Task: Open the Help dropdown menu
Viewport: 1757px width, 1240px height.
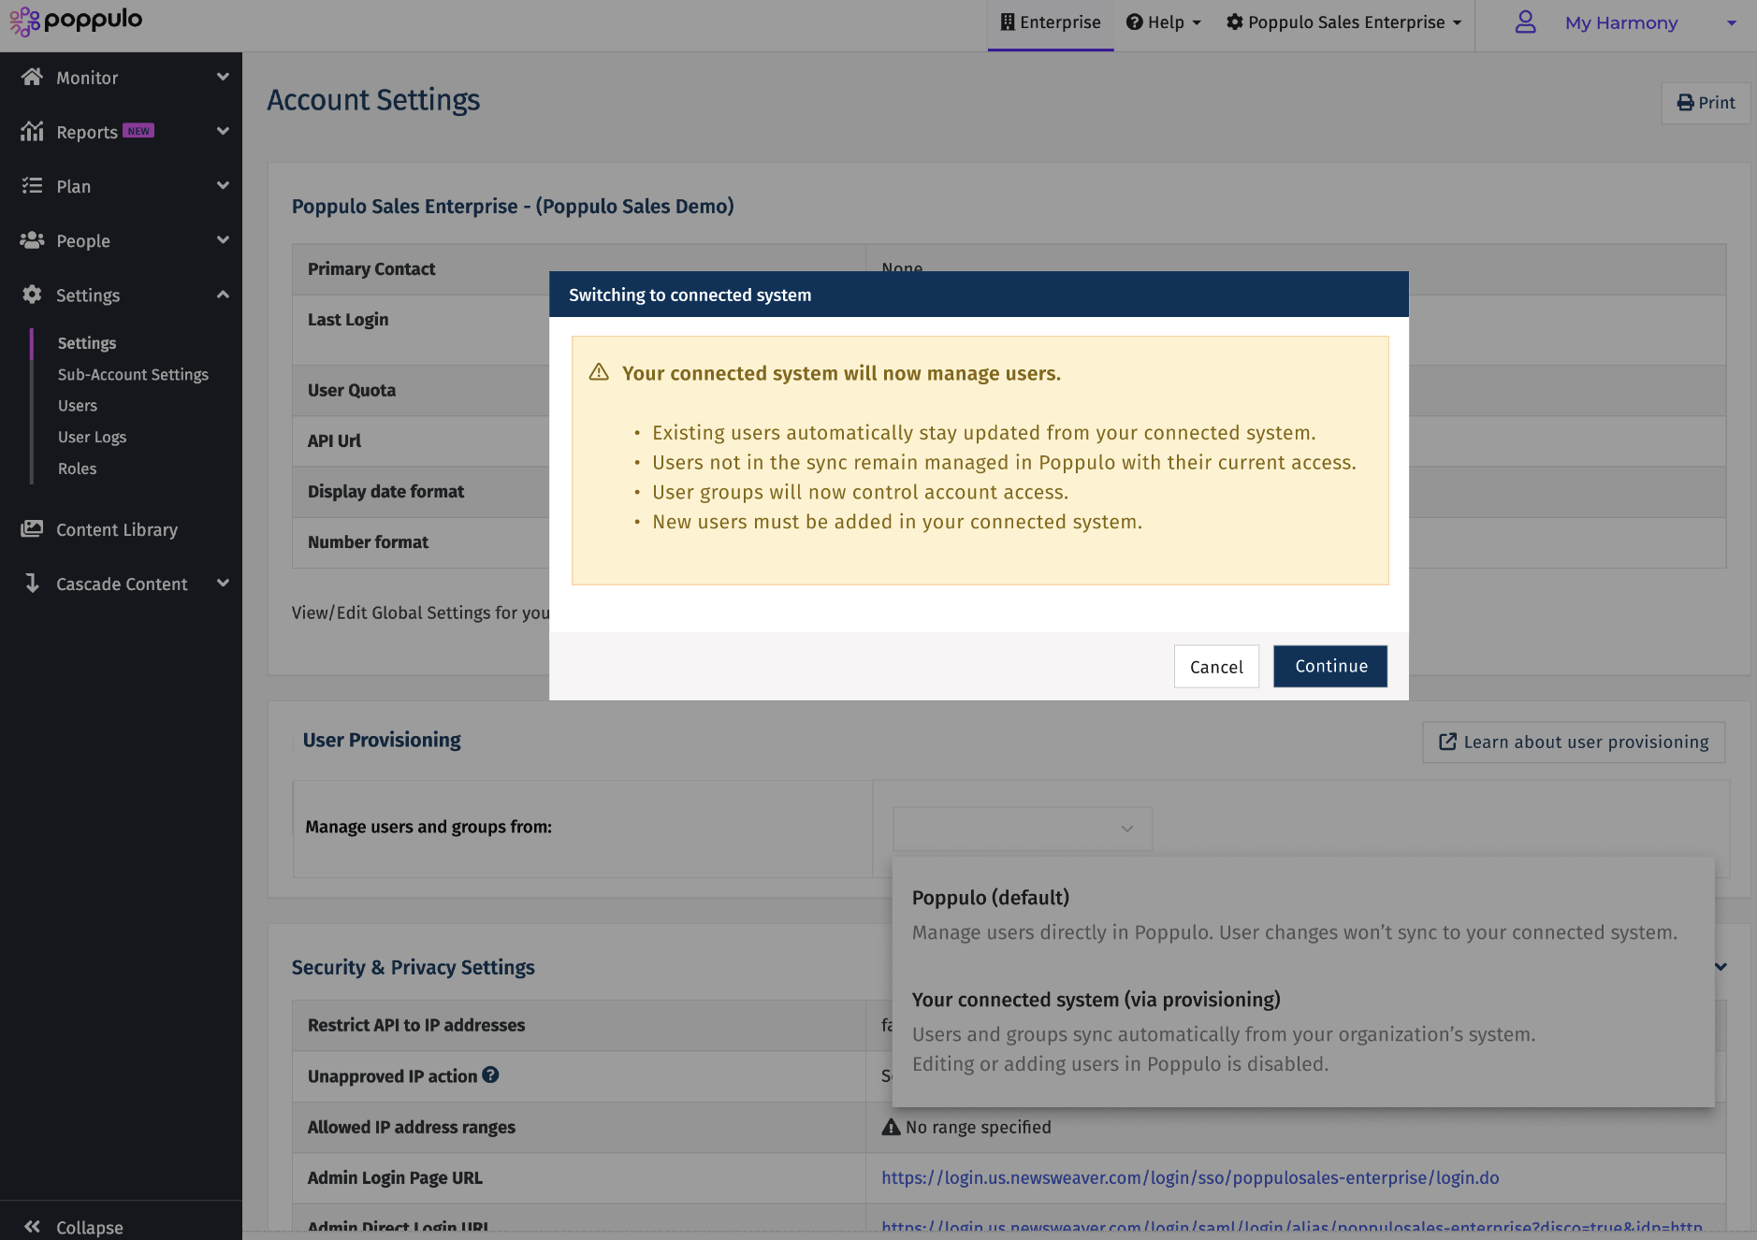Action: 1163,22
